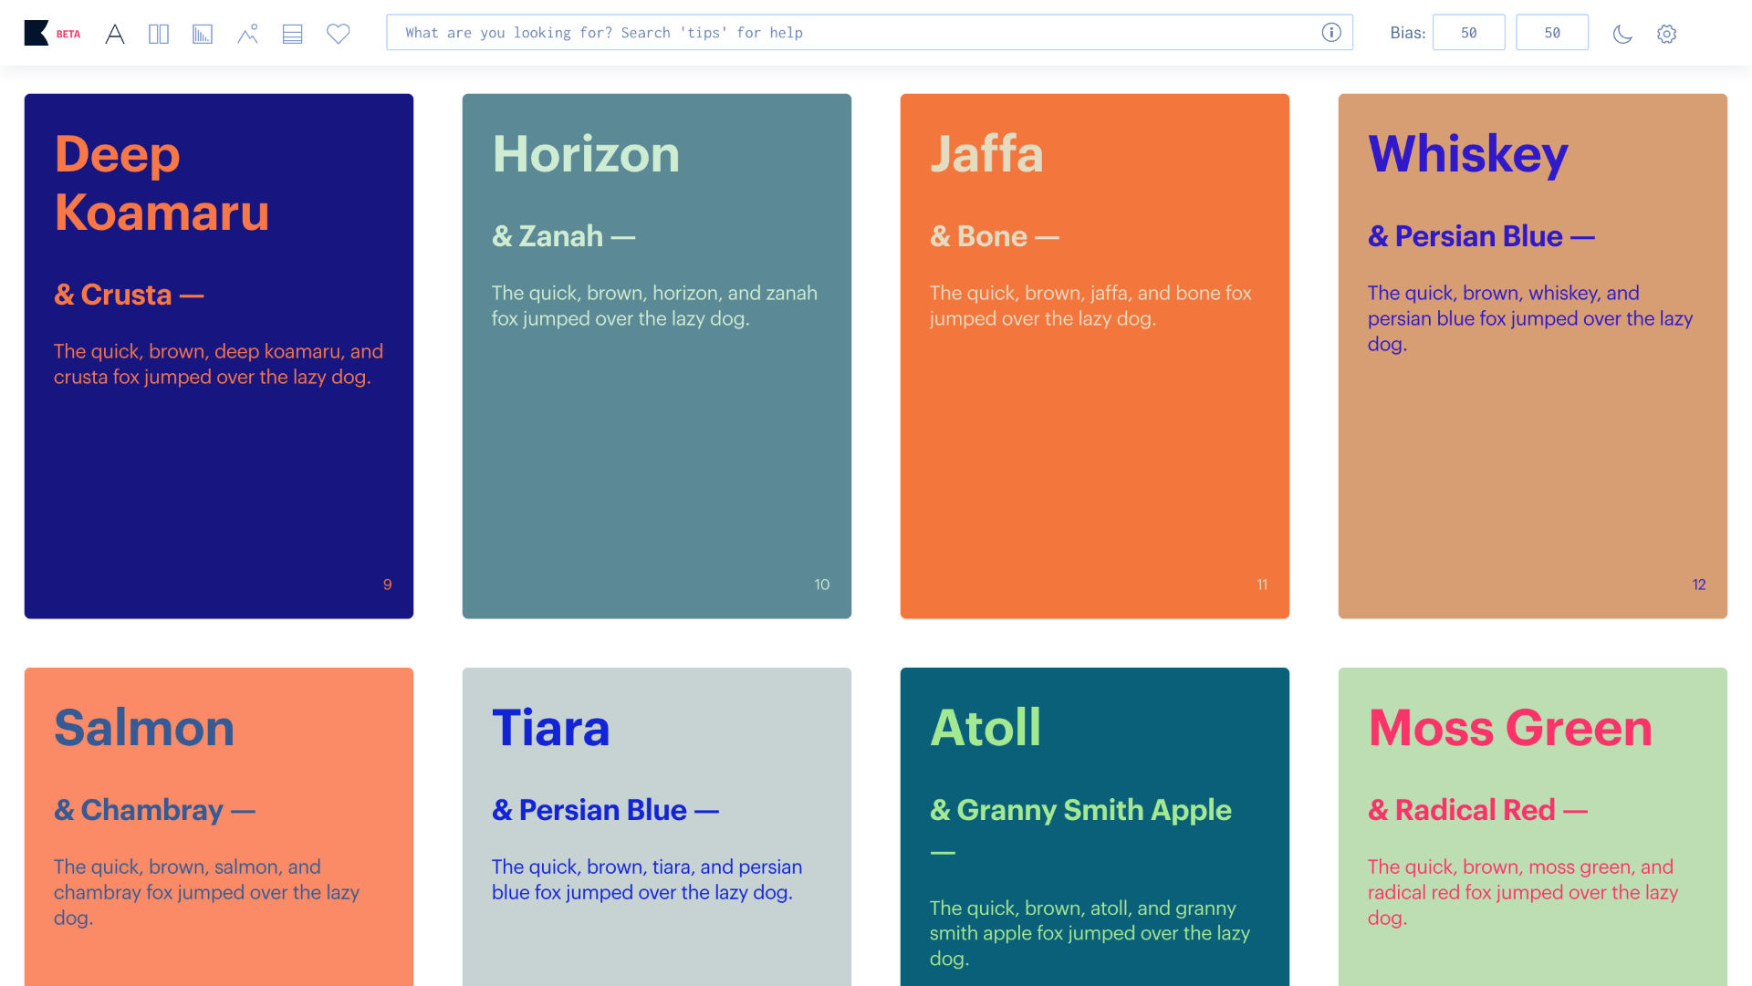The height and width of the screenshot is (986, 1752).
Task: Pick the Whiskey & Persian Blue card
Action: 1533,356
